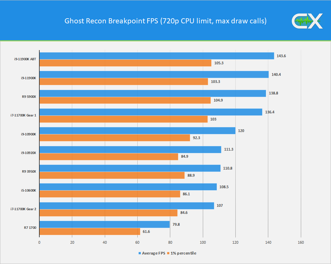Select the 'i9-10900K' row label
This screenshot has height=264, width=331.
(28, 134)
